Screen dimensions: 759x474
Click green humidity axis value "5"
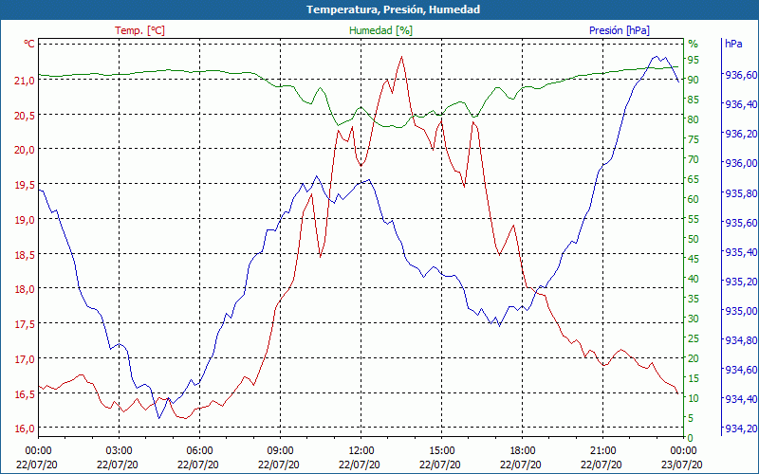point(691,418)
